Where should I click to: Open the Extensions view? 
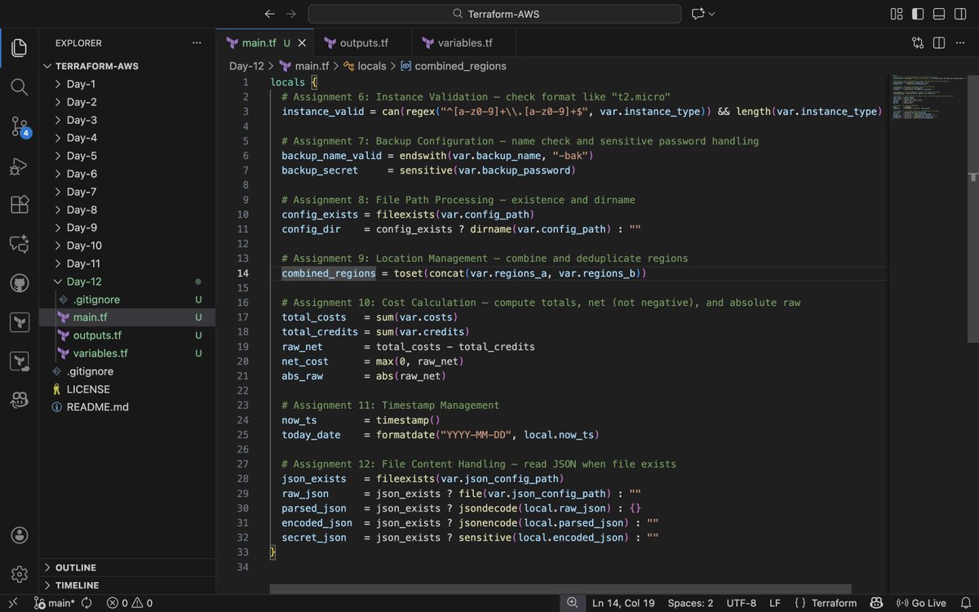[x=19, y=204]
